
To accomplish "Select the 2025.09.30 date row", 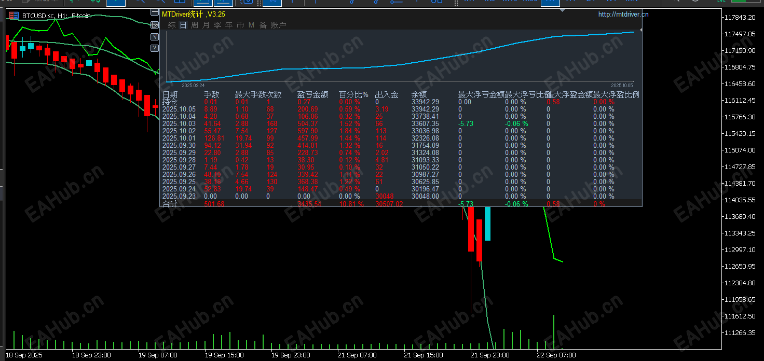I will tap(179, 145).
